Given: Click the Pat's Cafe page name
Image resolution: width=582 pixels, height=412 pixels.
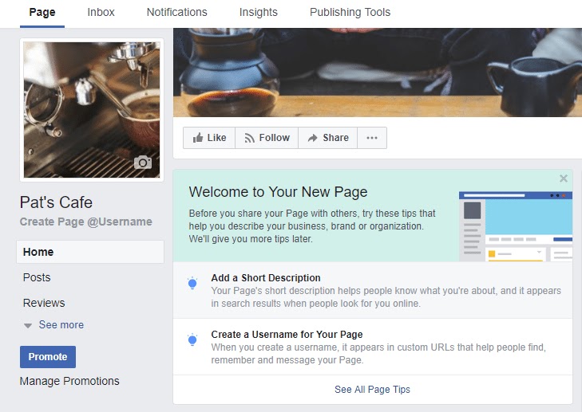Looking at the screenshot, I should pos(56,202).
